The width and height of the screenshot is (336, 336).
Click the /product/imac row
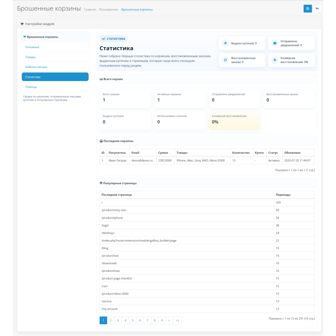(207, 271)
